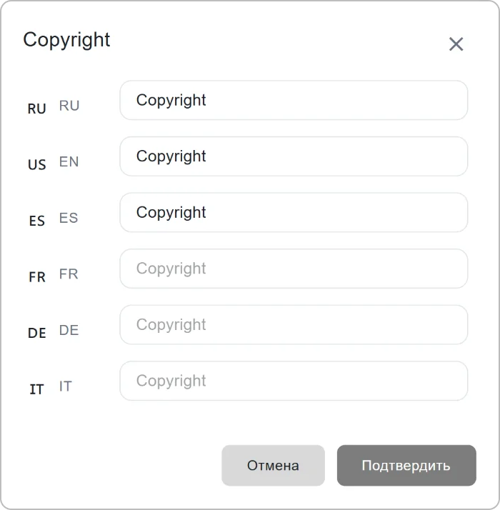
Task: Focus the RU Copyright text field
Action: coord(294,100)
